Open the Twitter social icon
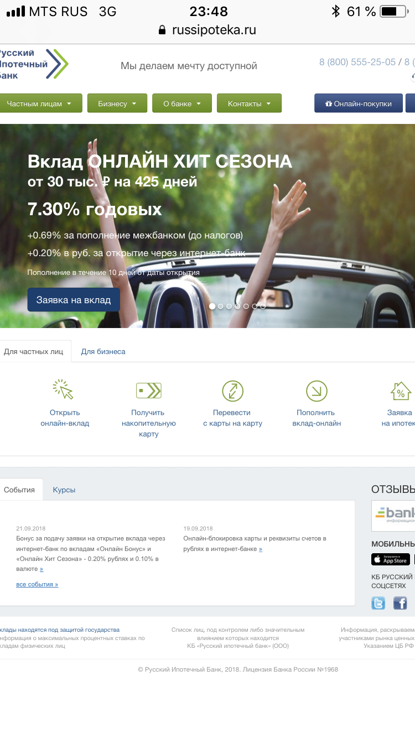This screenshot has width=415, height=738. (378, 603)
